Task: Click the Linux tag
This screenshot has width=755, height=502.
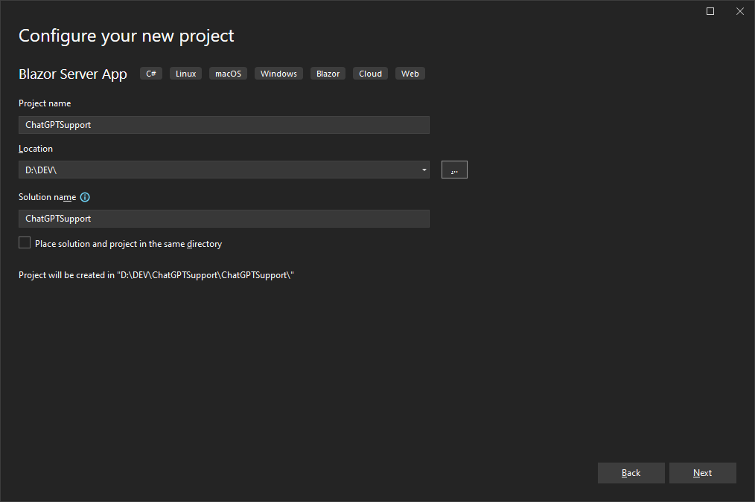Action: pyautogui.click(x=186, y=74)
